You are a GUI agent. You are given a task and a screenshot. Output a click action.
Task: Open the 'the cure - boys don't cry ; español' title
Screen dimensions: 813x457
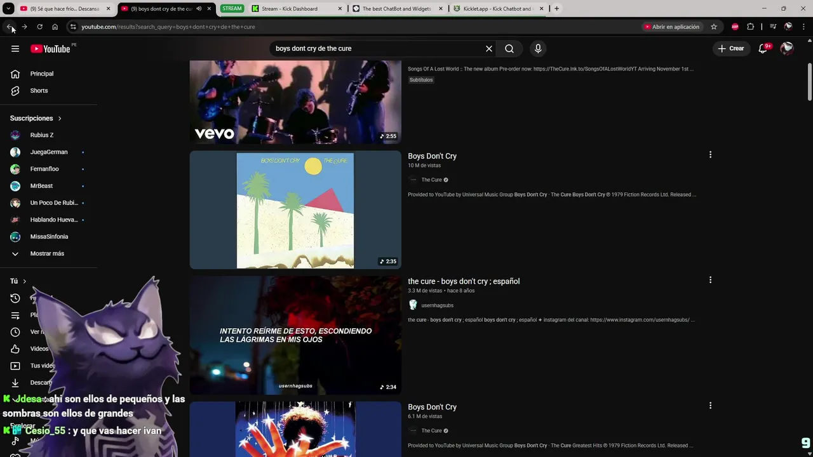(x=464, y=281)
